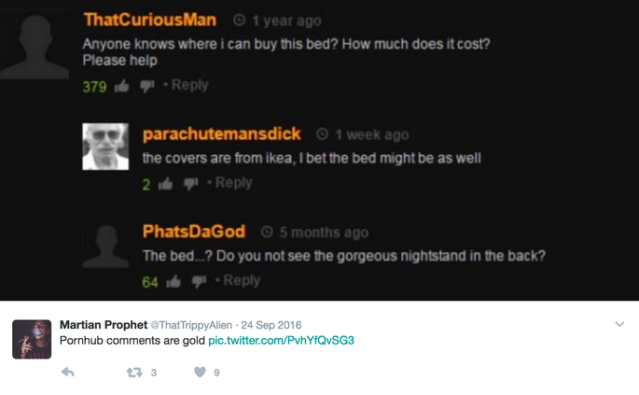This screenshot has height=395, width=639.
Task: Visit the parachutemansdick user profile
Action: pos(222,134)
